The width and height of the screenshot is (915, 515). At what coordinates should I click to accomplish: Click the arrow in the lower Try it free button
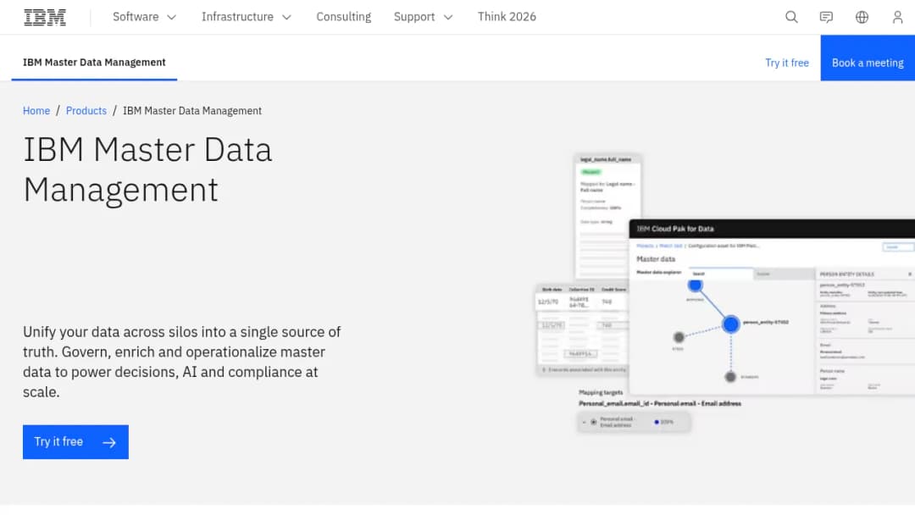click(x=109, y=443)
